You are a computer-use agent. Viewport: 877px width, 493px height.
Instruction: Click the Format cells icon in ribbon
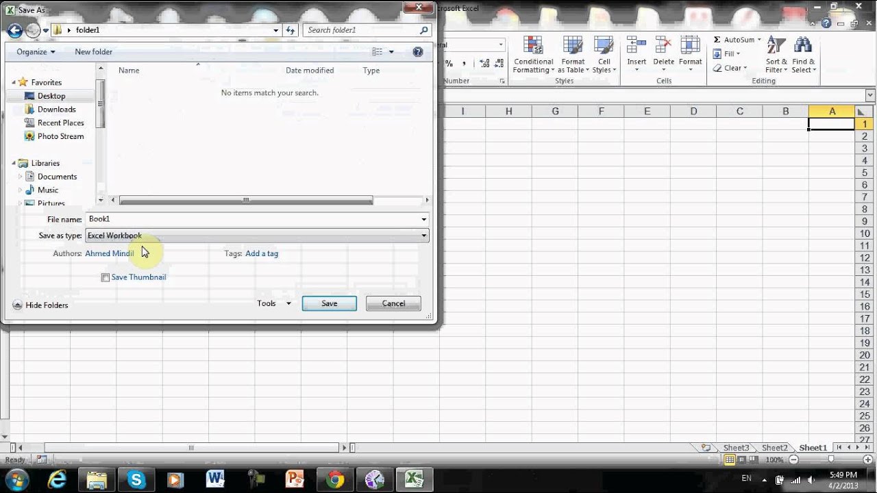690,46
